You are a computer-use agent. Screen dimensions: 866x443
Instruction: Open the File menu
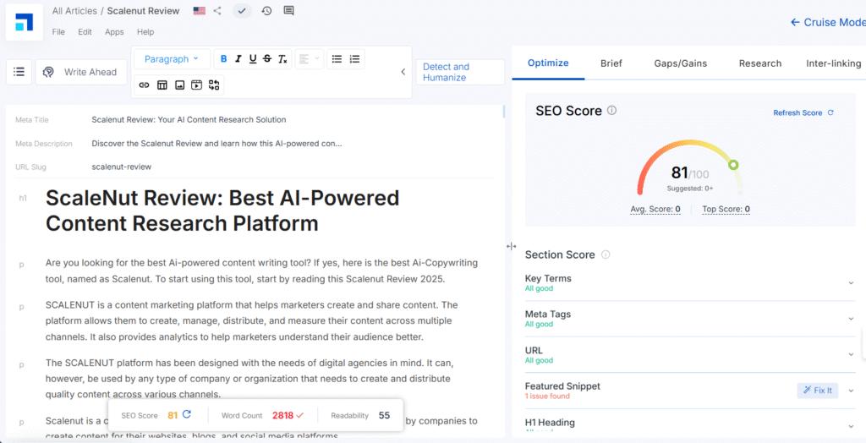(58, 32)
